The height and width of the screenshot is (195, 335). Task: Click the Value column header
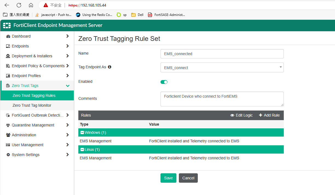[x=154, y=124]
